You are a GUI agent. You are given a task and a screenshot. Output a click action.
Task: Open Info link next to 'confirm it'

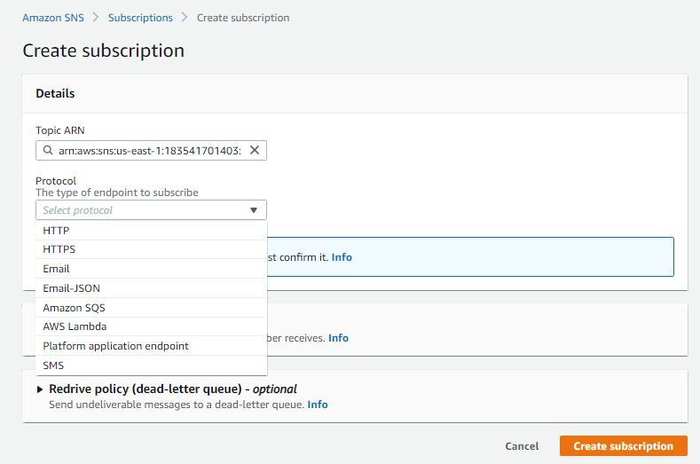pyautogui.click(x=342, y=257)
